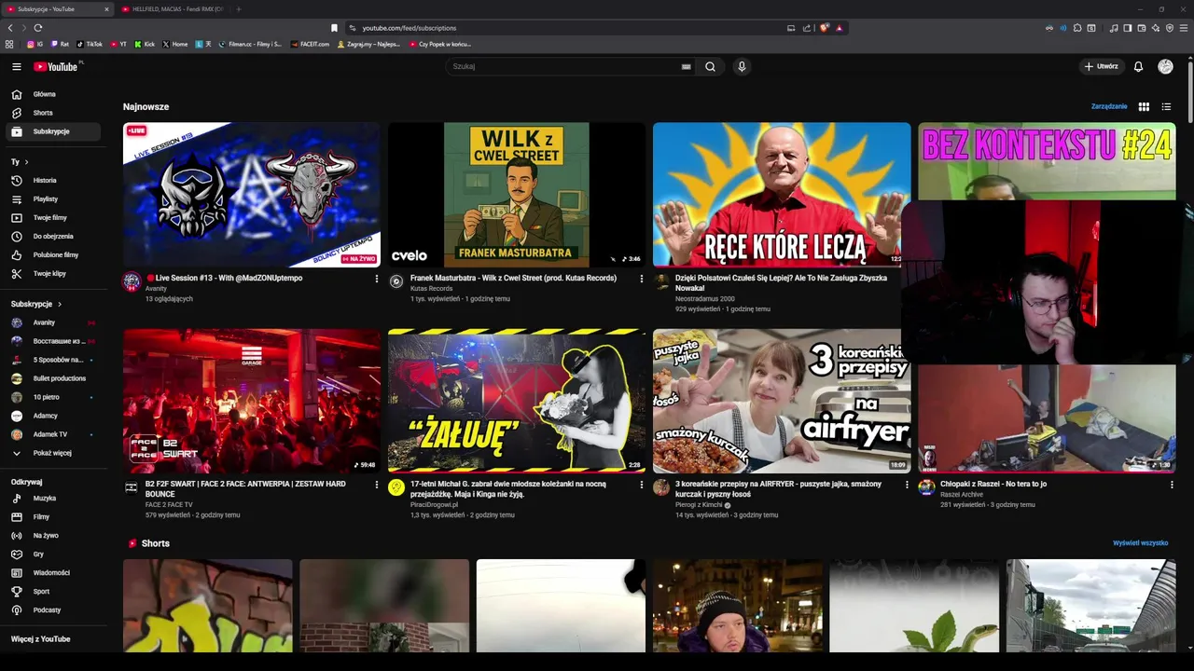Open the account avatar menu

point(1165,66)
